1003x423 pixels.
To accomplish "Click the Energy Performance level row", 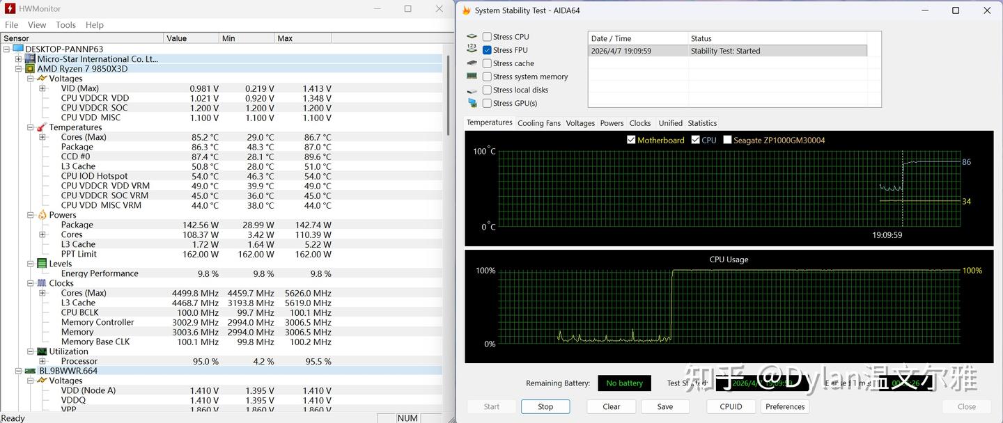I will point(221,273).
